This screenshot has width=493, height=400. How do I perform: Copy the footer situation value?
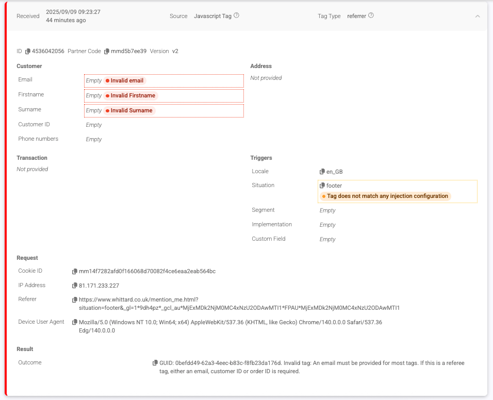coord(322,186)
